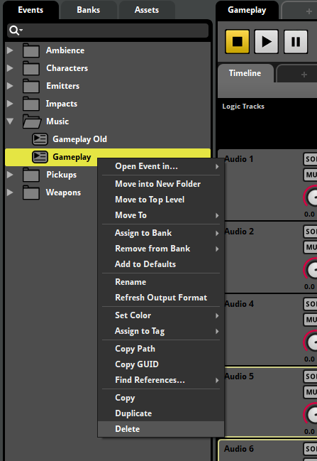Viewport: 317px width, 461px height.
Task: Mute the Audio 4 track
Action: point(311,319)
